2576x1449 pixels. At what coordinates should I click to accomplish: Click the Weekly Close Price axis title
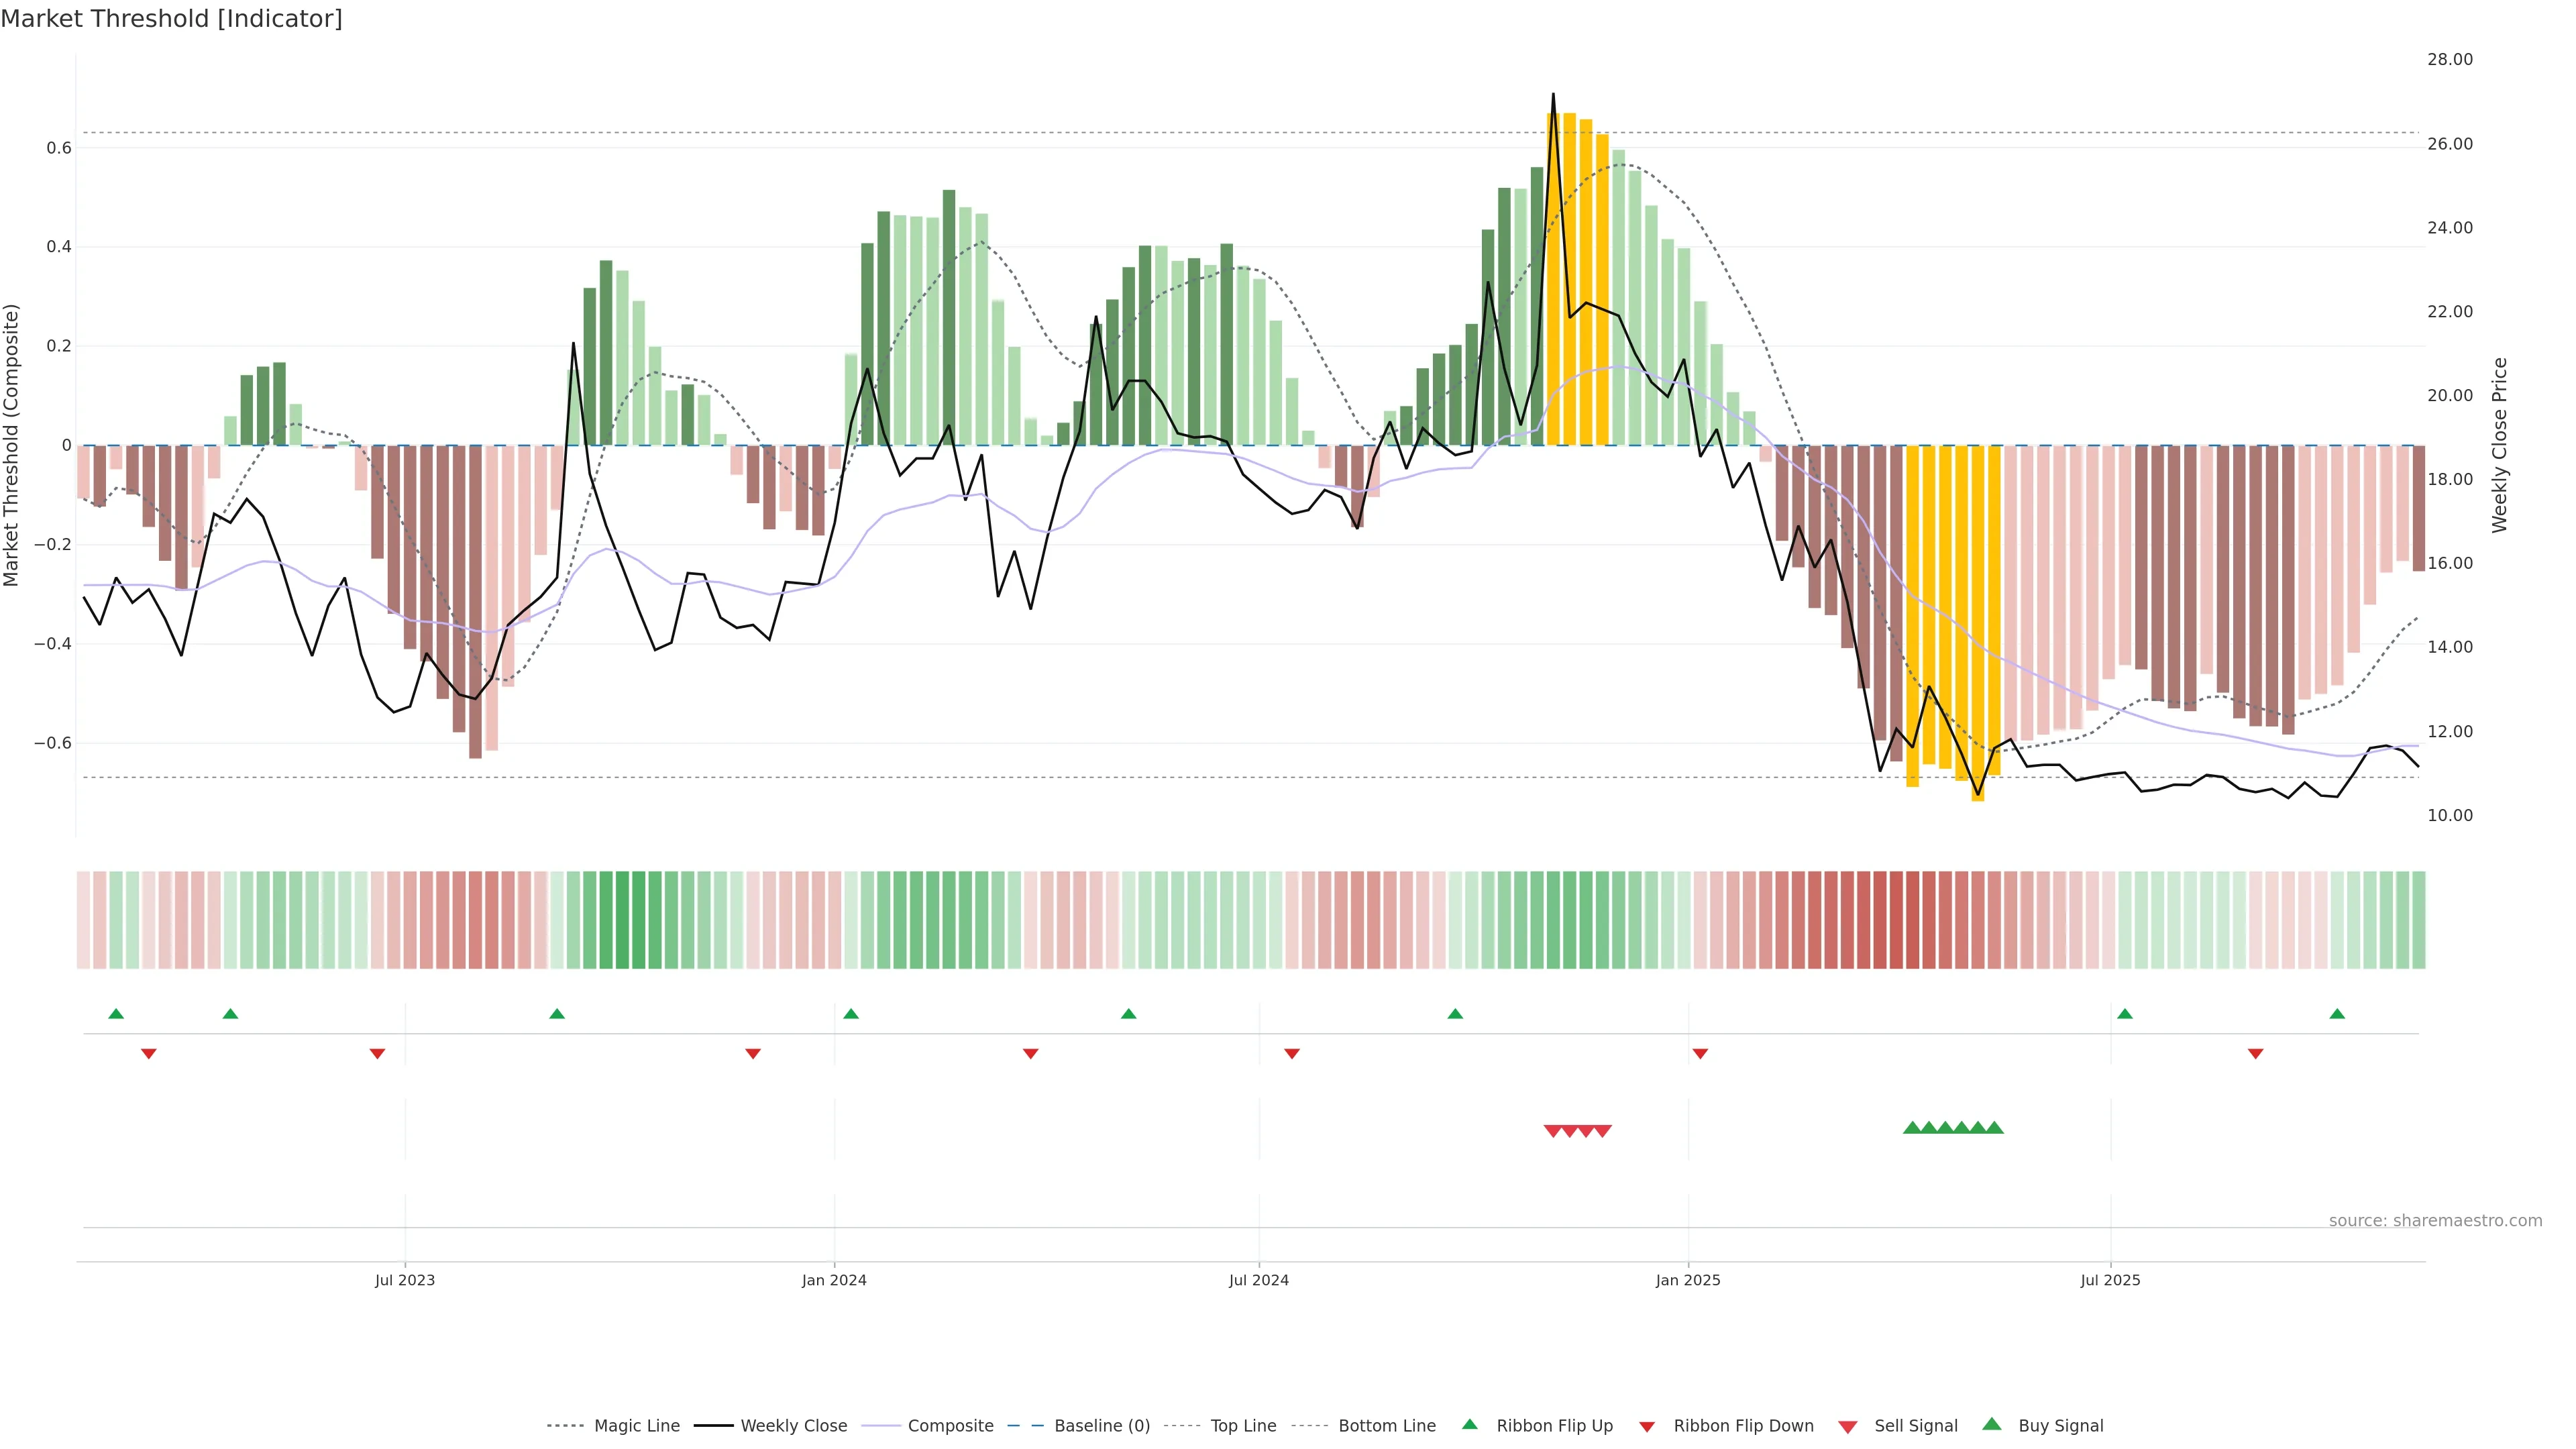[x=2500, y=445]
